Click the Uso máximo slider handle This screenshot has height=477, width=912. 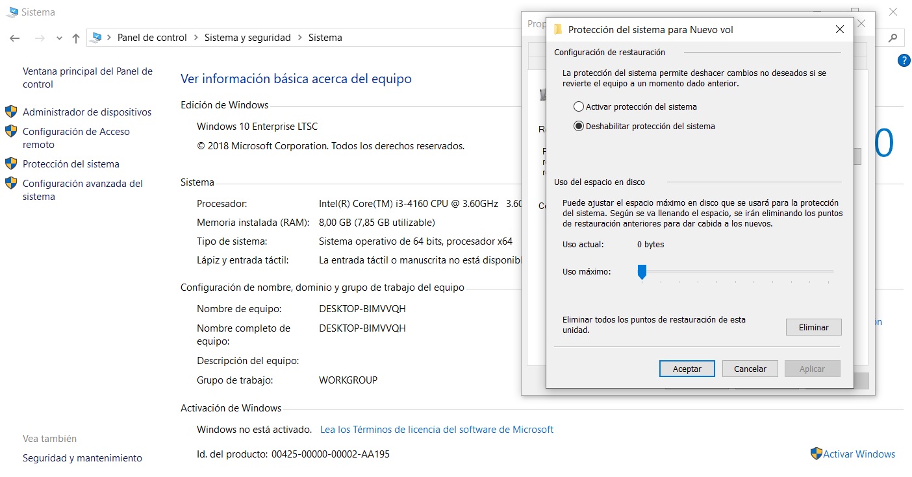[642, 272]
